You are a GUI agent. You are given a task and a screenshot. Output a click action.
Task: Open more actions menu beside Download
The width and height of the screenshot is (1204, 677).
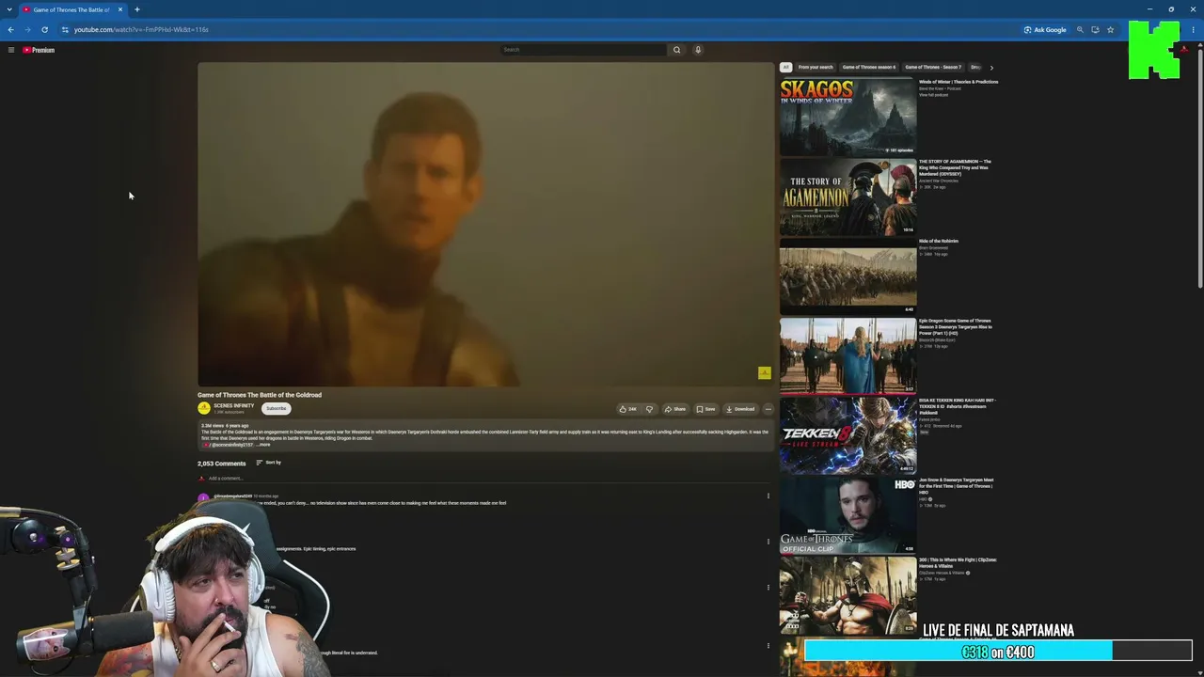point(768,409)
